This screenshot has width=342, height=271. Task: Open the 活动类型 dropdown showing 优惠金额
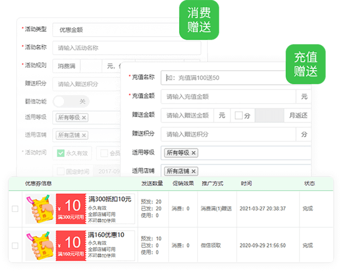tap(116, 30)
